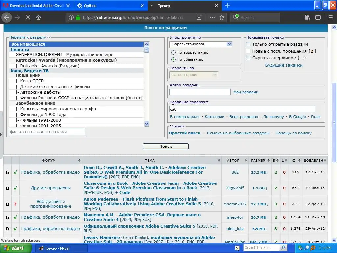Image resolution: width=337 pixels, height=253 pixels.
Task: Stop loading the page
Action: [x=28, y=18]
